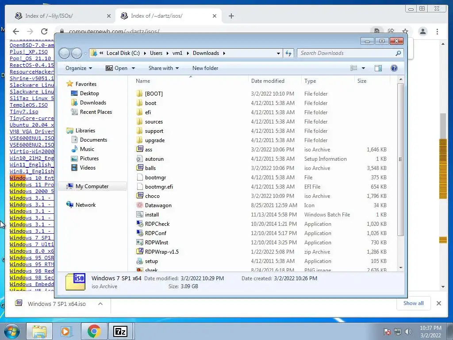This screenshot has width=453, height=340.
Task: Expand the recent pages dropdown next to forward
Action: (x=85, y=53)
